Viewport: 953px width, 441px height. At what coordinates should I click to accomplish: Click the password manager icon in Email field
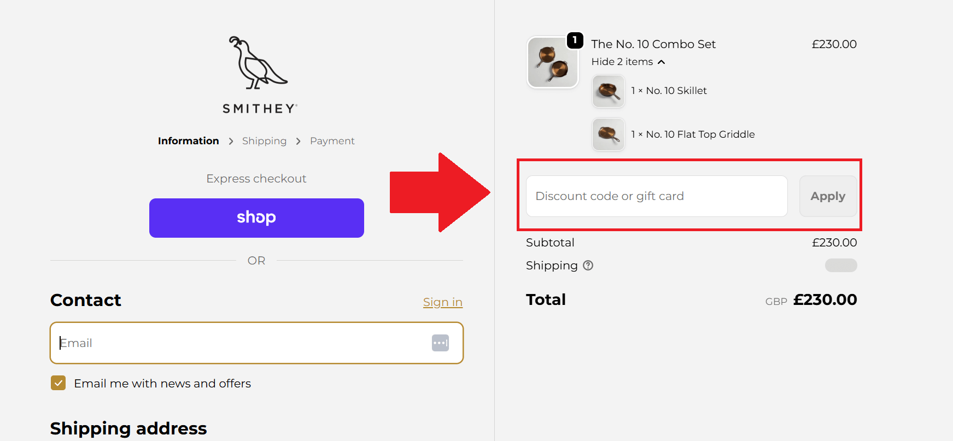pos(440,343)
